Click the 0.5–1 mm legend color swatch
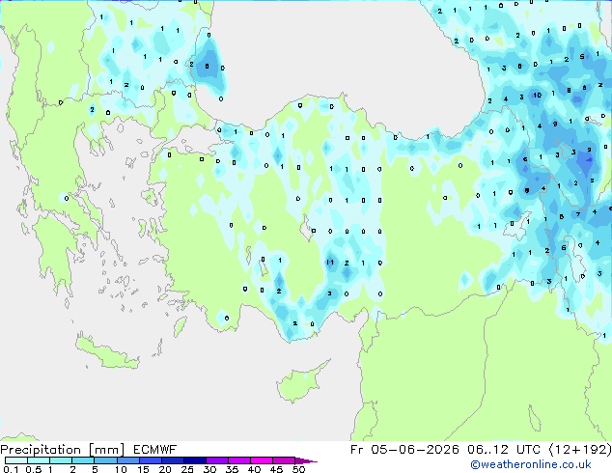This screenshot has width=612, height=473. (39, 460)
